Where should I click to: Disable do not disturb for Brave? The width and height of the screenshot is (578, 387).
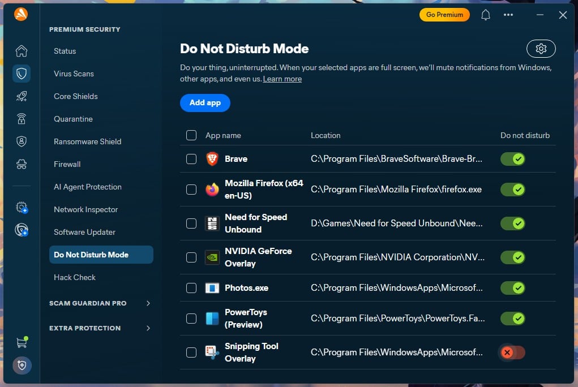coord(513,159)
